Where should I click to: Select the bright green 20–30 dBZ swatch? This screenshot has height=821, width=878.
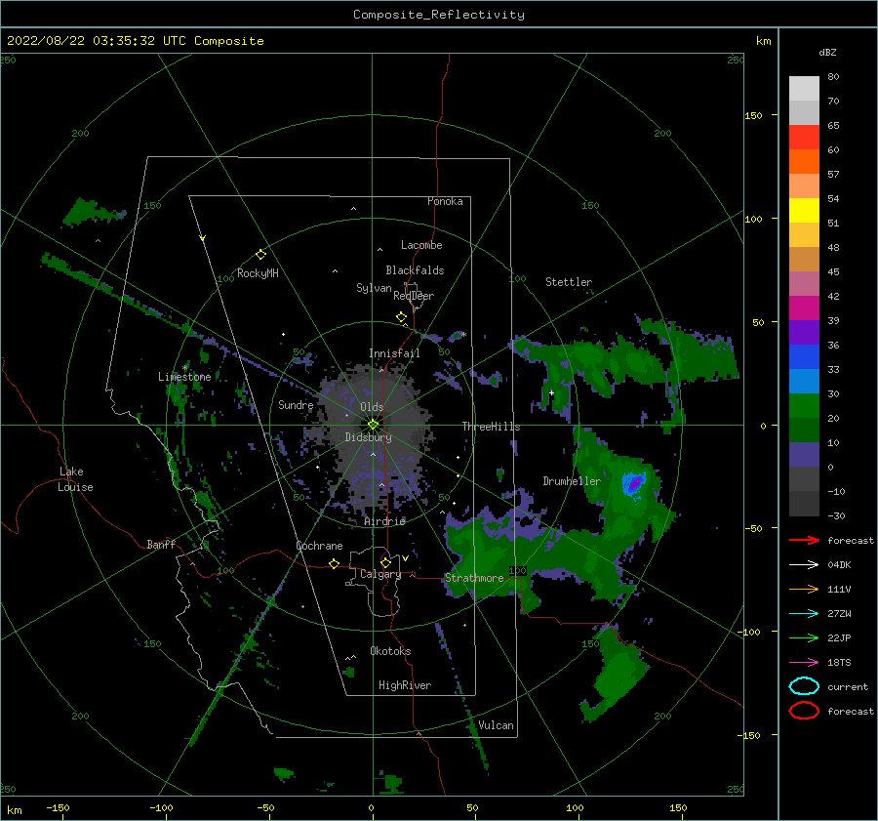(x=804, y=406)
